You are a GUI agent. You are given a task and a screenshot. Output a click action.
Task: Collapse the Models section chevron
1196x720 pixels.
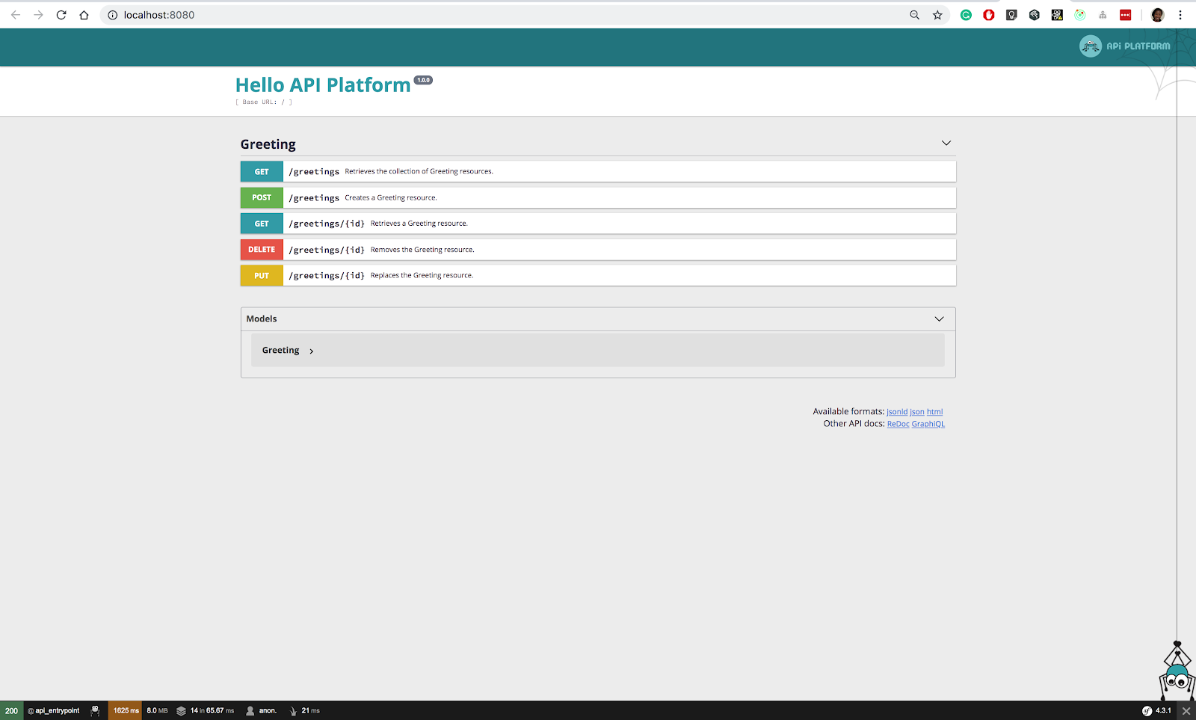939,319
